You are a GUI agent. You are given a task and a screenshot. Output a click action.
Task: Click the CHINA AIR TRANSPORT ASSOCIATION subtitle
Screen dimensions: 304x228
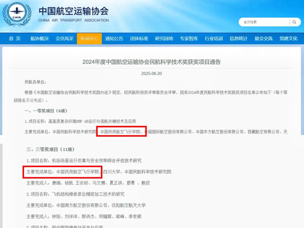coord(74,20)
